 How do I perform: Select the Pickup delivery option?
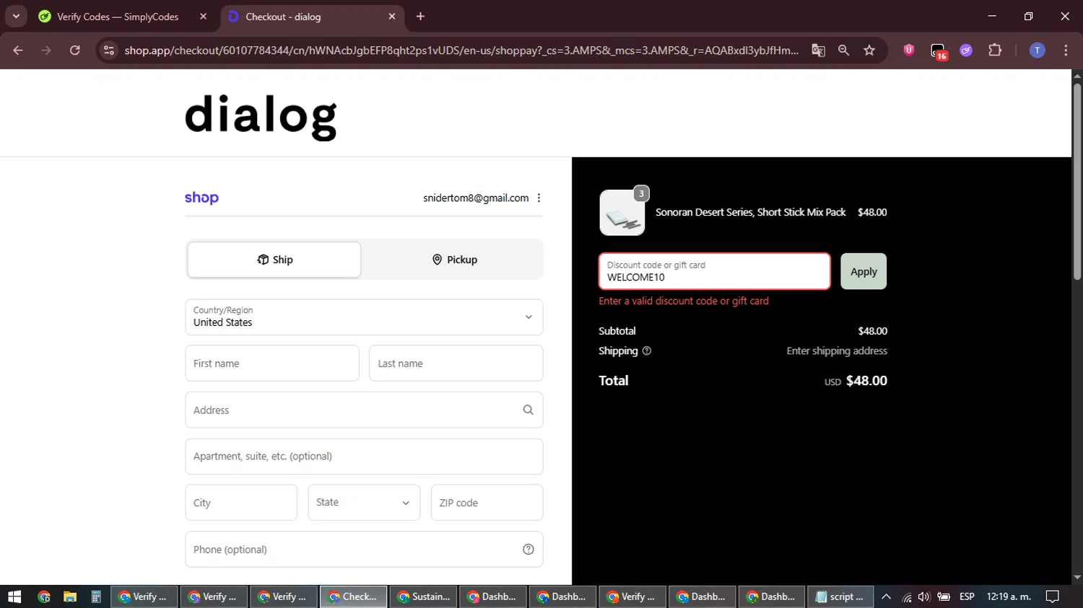point(454,260)
